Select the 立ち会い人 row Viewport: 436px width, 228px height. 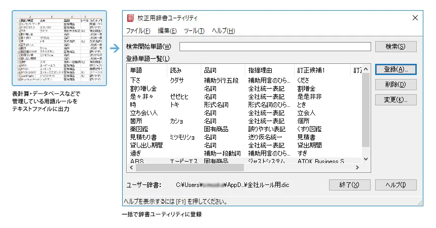(245, 113)
